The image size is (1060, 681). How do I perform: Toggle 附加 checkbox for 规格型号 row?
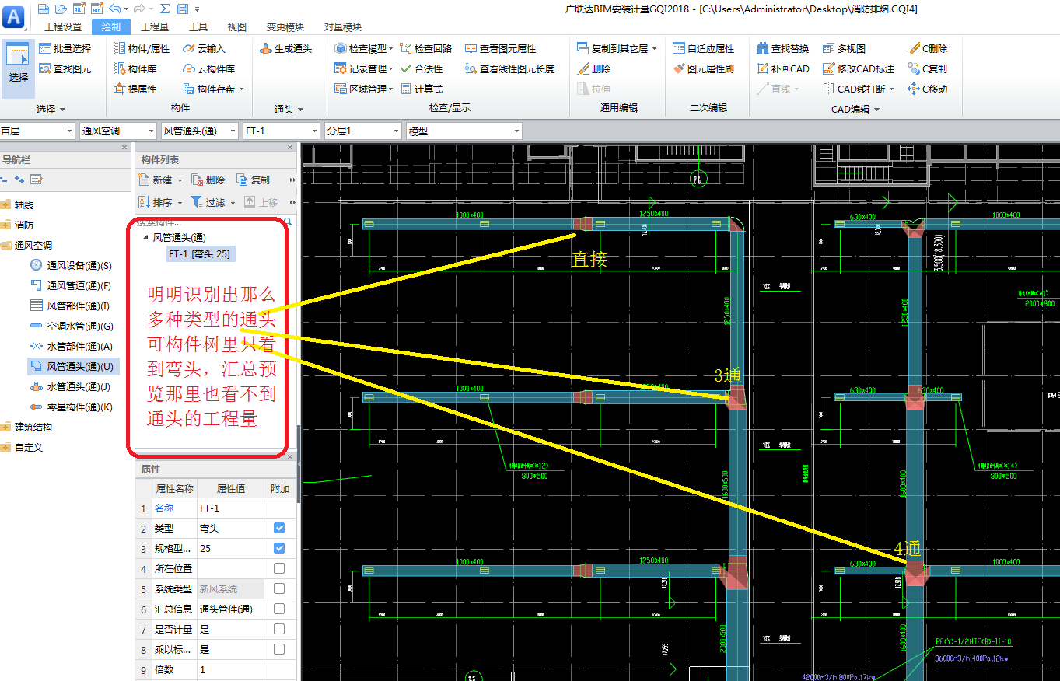(279, 548)
